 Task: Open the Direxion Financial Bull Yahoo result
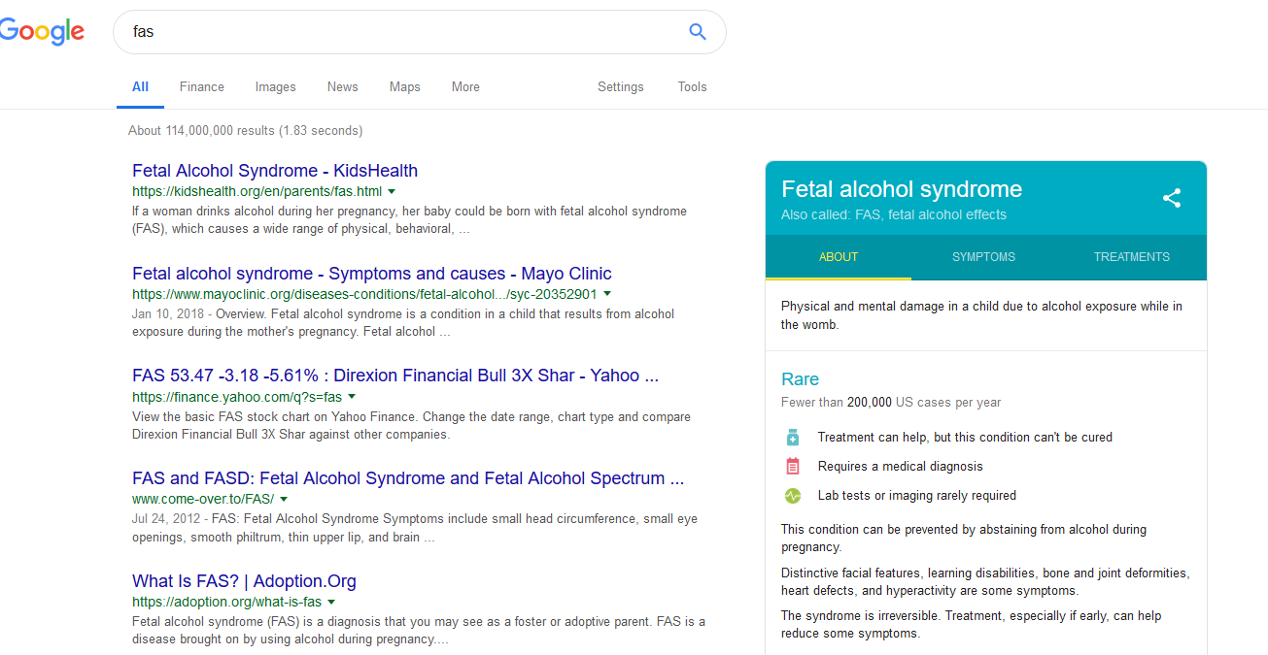395,376
